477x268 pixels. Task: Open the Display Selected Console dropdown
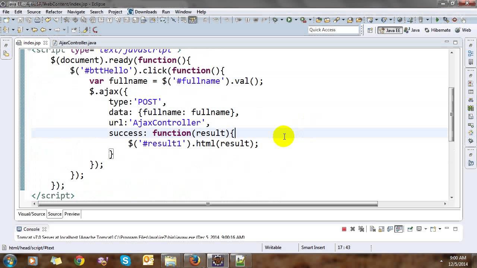[426, 229]
